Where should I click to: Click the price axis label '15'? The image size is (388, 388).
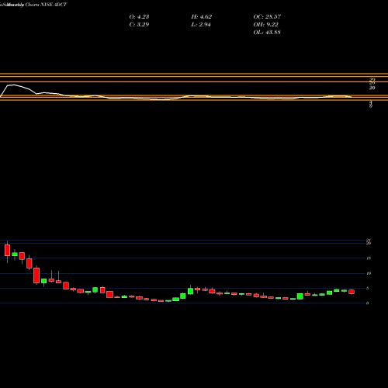tap(369, 258)
